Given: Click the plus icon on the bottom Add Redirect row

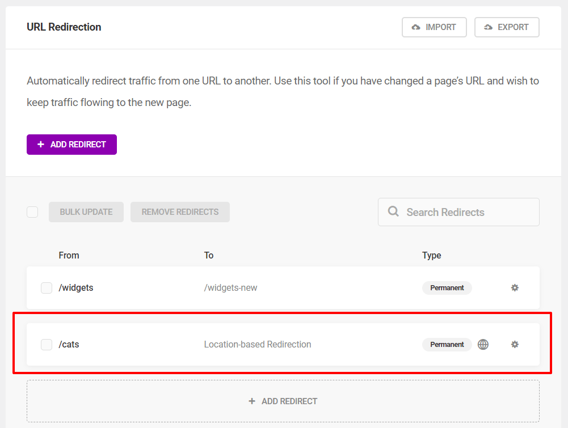Looking at the screenshot, I should click(251, 401).
